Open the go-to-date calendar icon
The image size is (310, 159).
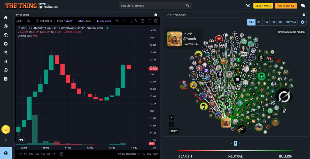tap(61, 154)
